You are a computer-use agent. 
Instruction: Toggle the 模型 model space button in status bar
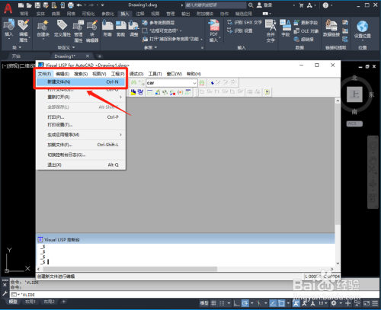(204, 303)
